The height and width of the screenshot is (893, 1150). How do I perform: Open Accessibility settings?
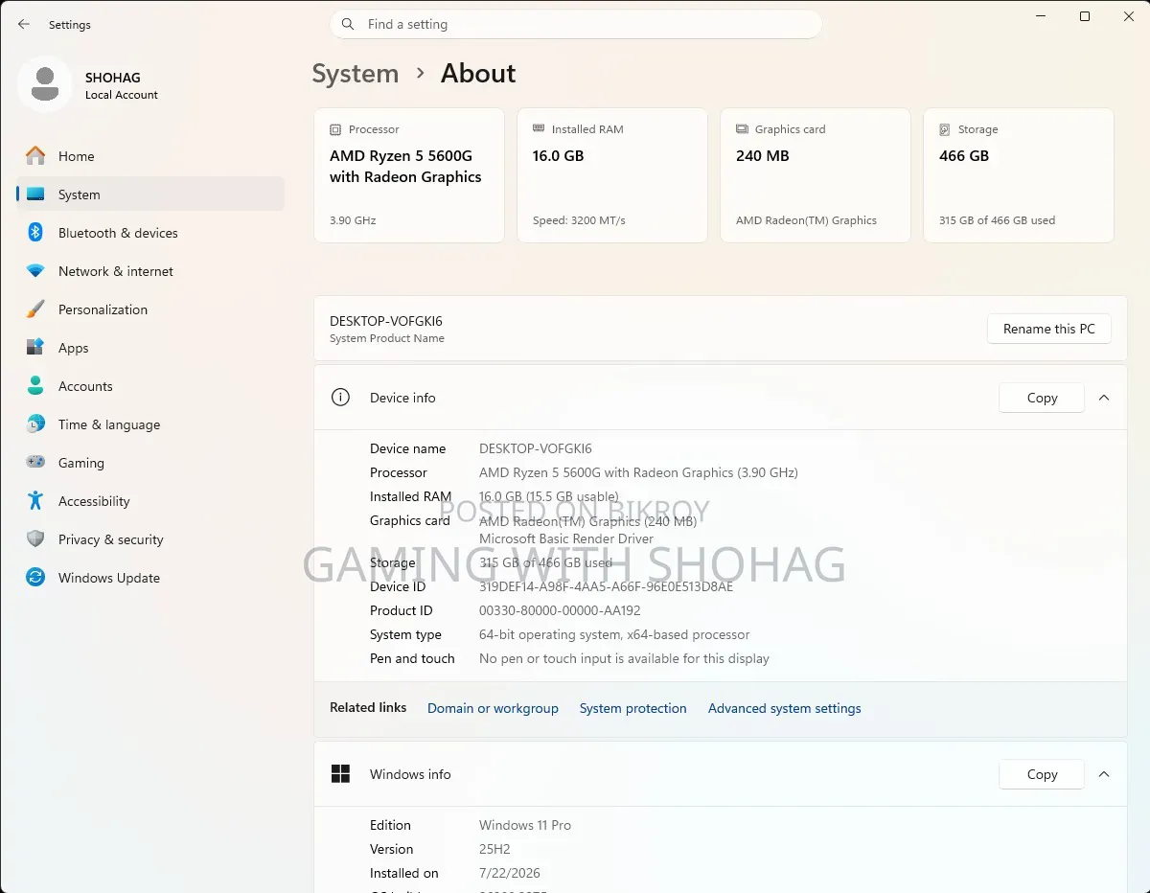150,500
